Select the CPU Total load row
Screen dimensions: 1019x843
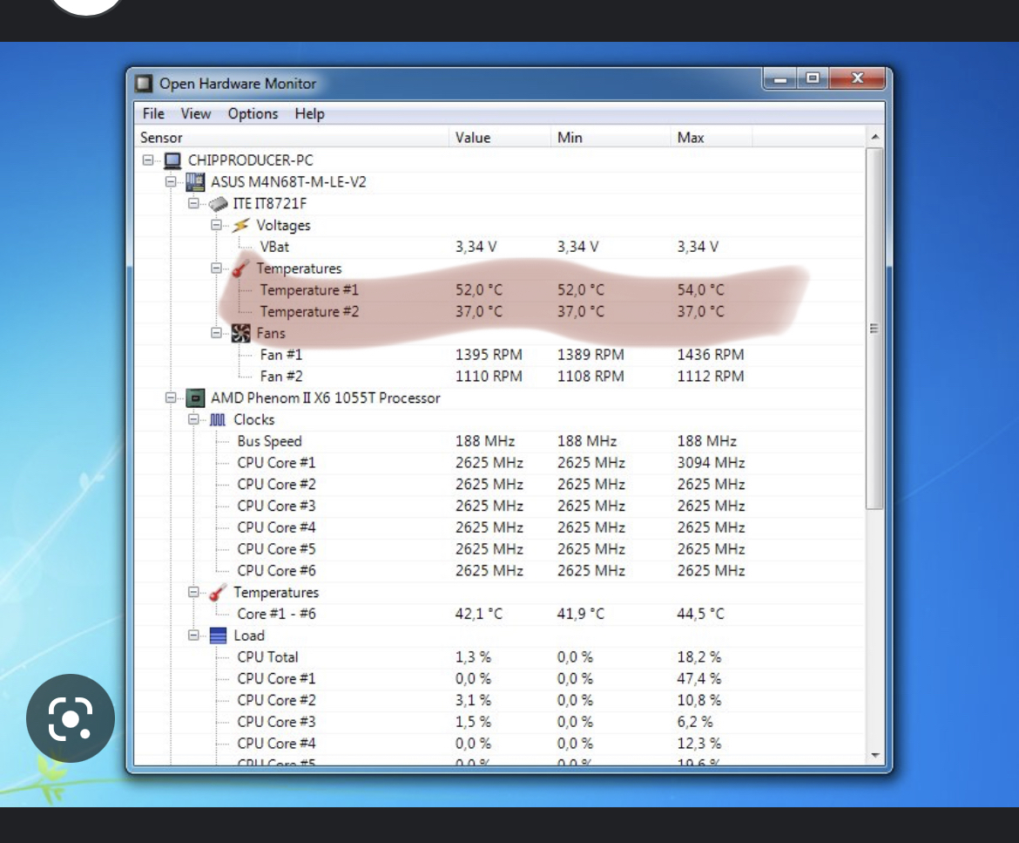tap(499, 657)
